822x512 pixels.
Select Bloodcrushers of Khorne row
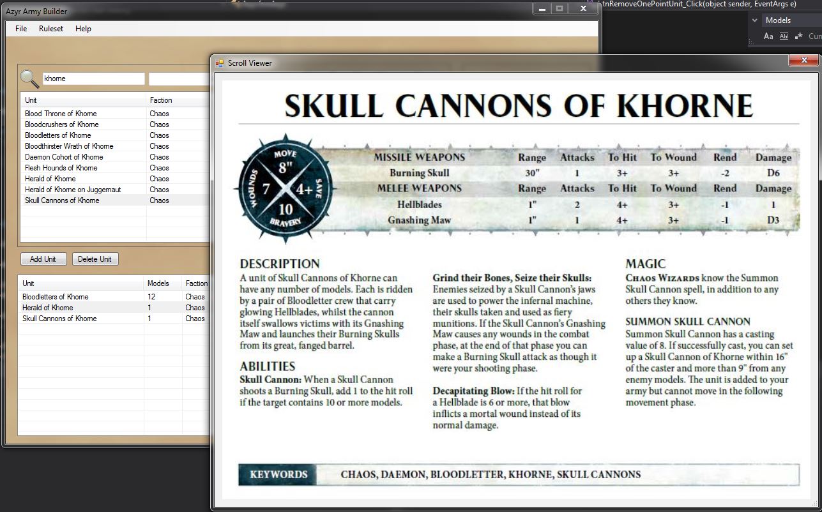[x=116, y=124]
